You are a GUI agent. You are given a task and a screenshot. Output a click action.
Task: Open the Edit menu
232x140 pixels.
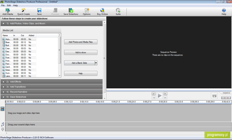click(x=9, y=5)
